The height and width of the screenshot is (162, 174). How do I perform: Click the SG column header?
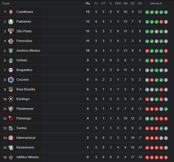coord(140,4)
